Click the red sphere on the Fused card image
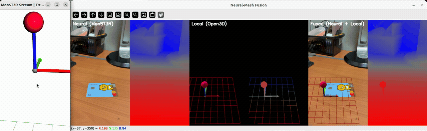This screenshot has height=131, width=427. (323, 84)
